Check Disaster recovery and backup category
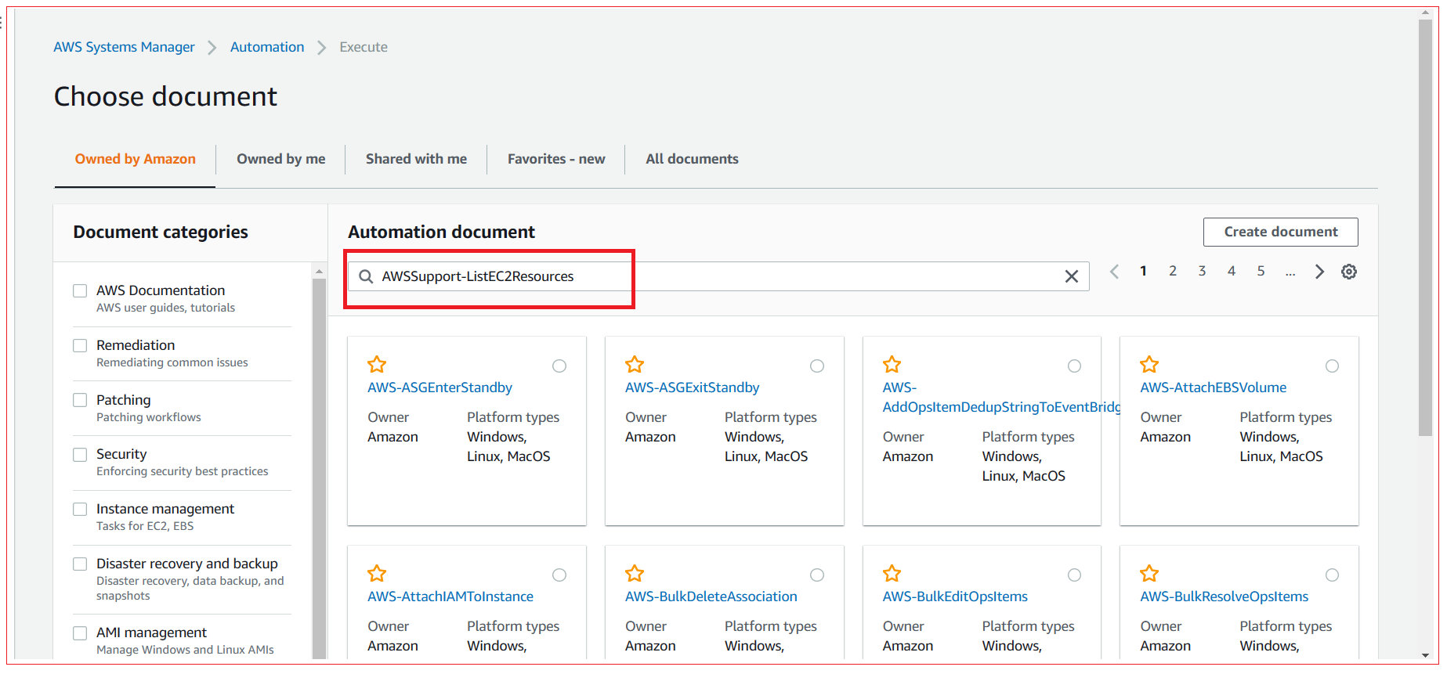This screenshot has width=1447, height=674. coord(80,564)
